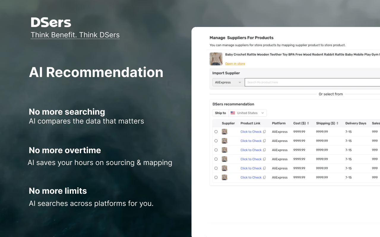Click the 'Product Link' column header

pos(251,123)
